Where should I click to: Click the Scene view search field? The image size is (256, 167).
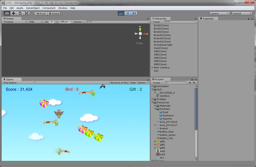(x=117, y=22)
